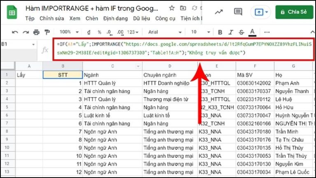Select cell with HTTT Doanh nghiệp
Screen dimensions: 316x178
pos(170,83)
